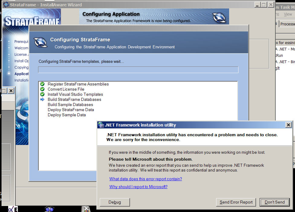This screenshot has height=212, width=295.
Task: Switch to the Processes tab in Task Manager
Action: pyautogui.click(x=287, y=24)
